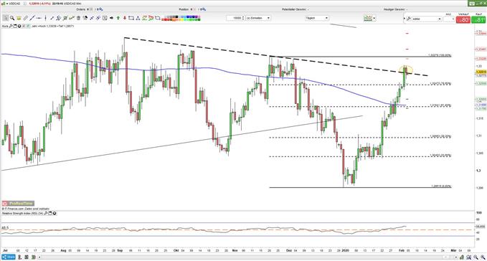Click the red Verkauf sell button
The height and width of the screenshot is (261, 487).
tap(463, 19)
